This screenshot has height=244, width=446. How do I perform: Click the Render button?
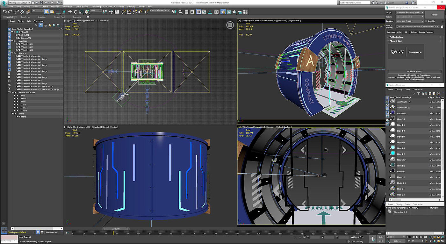[434, 15]
